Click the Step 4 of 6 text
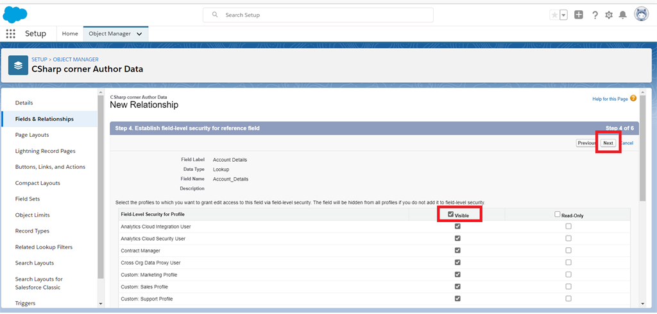 tap(620, 128)
